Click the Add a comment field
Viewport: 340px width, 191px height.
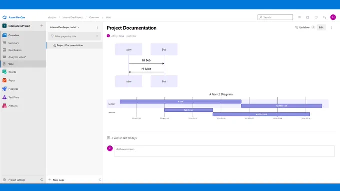[x=224, y=151]
